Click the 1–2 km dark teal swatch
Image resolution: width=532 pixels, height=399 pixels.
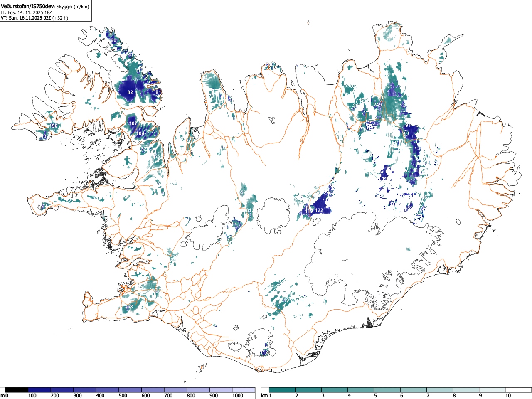pyautogui.click(x=283, y=390)
